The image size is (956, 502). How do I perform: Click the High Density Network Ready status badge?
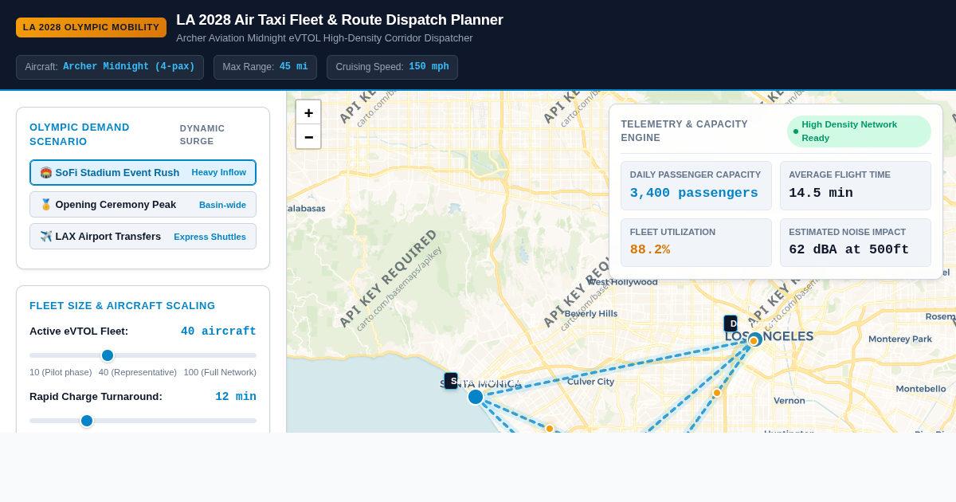point(859,131)
